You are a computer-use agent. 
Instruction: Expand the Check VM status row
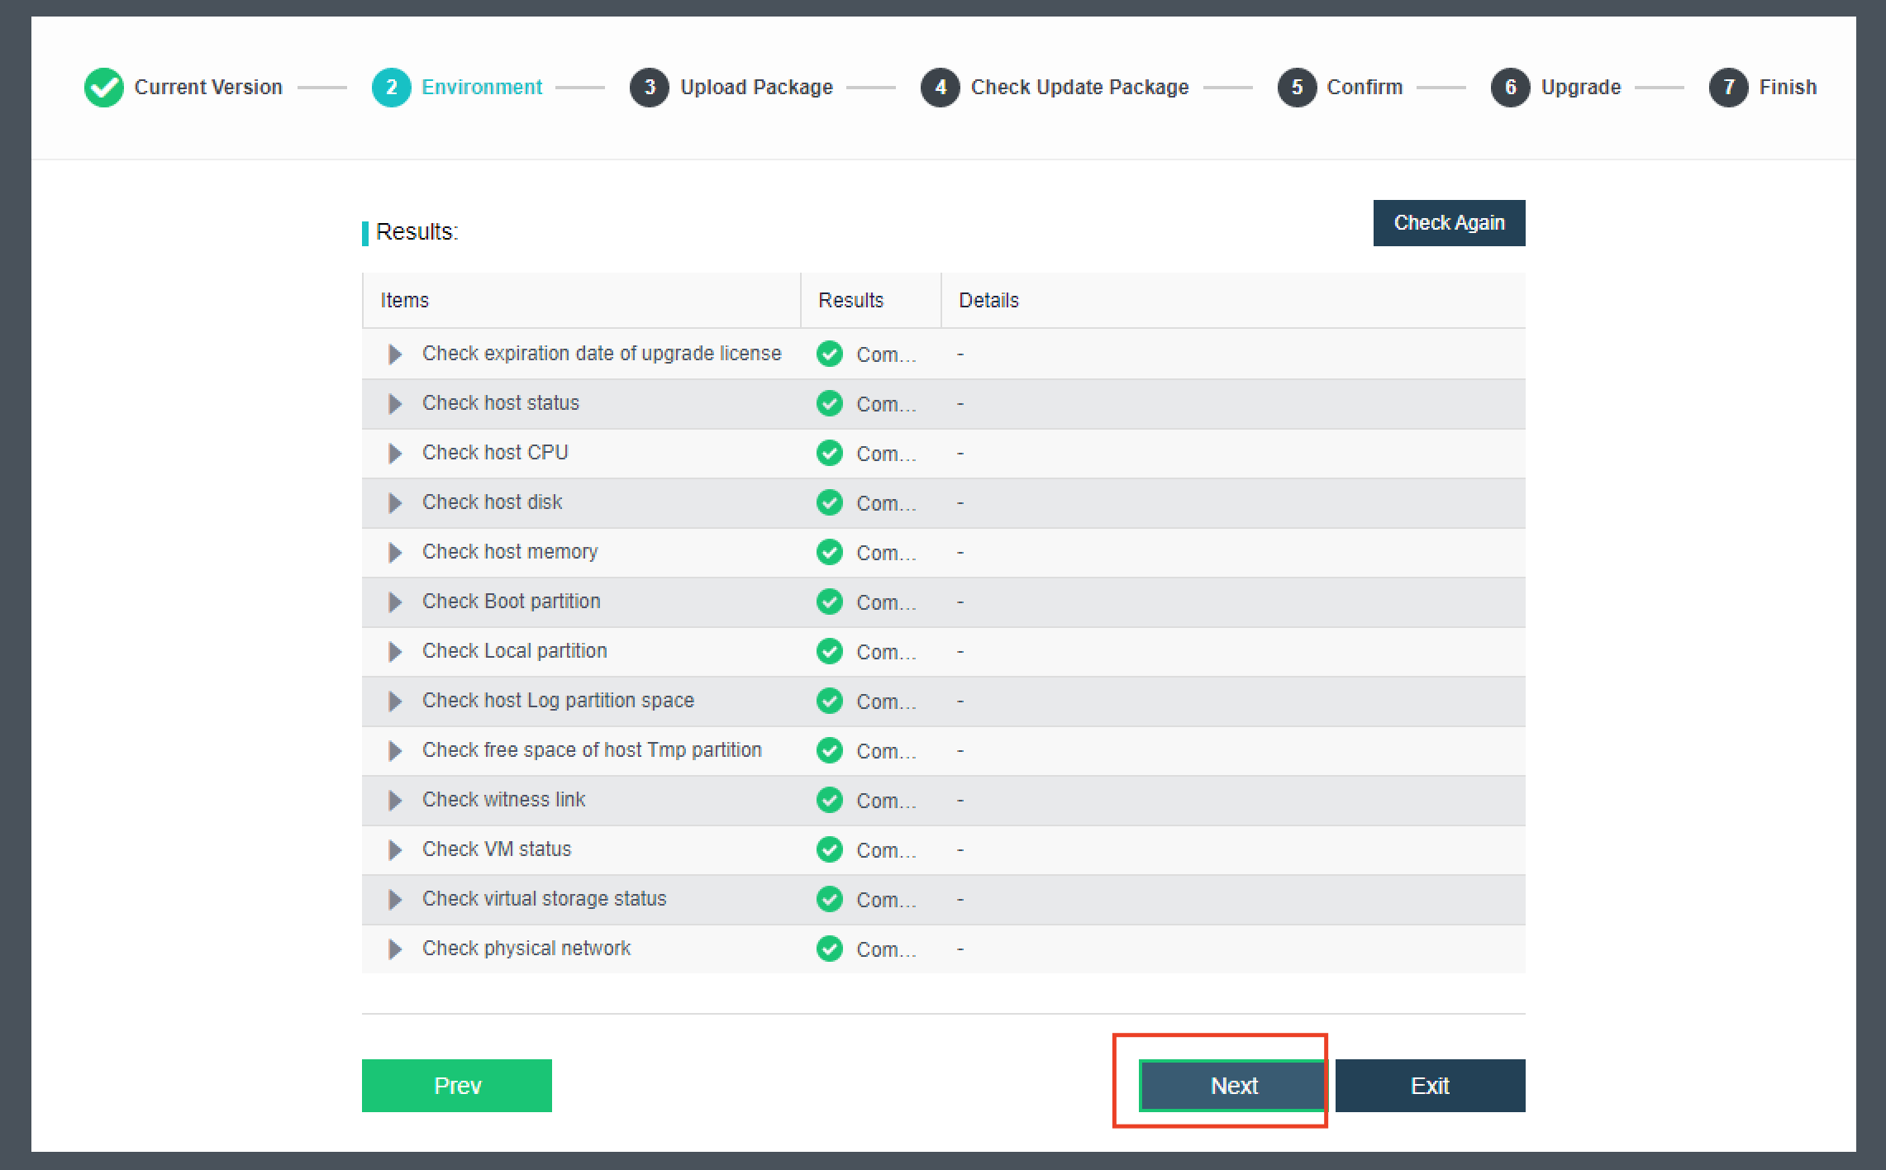click(395, 850)
